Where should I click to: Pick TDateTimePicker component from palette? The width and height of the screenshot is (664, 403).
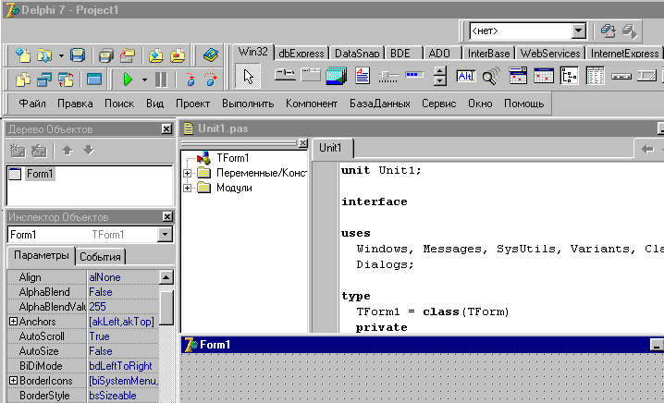pyautogui.click(x=518, y=76)
